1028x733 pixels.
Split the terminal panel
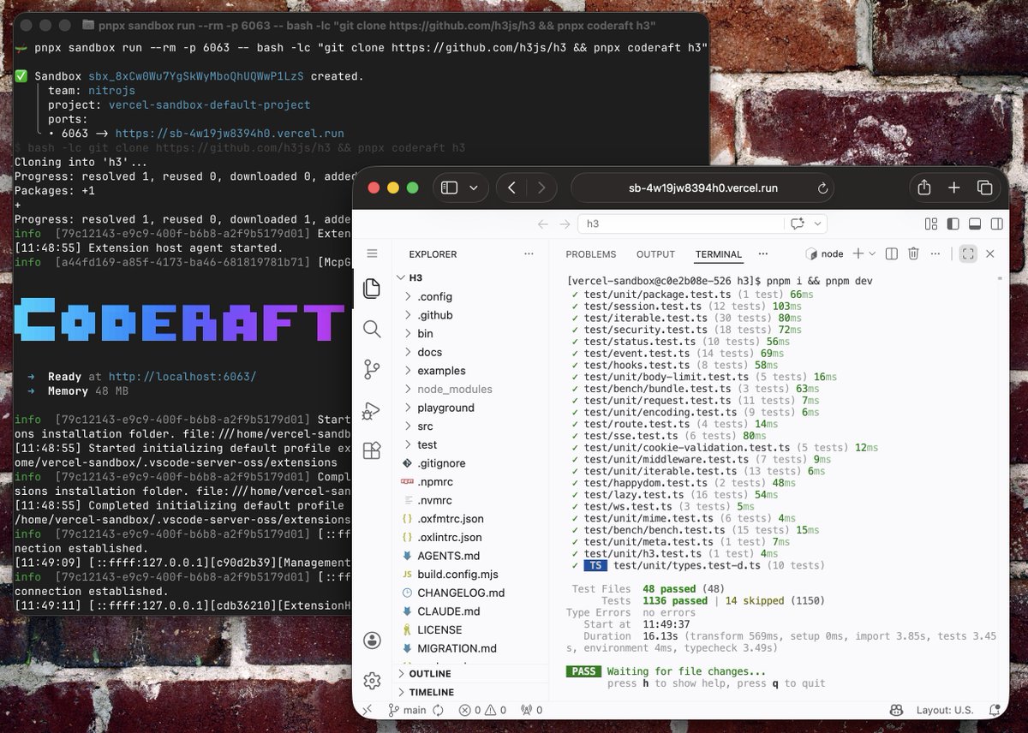pos(892,253)
